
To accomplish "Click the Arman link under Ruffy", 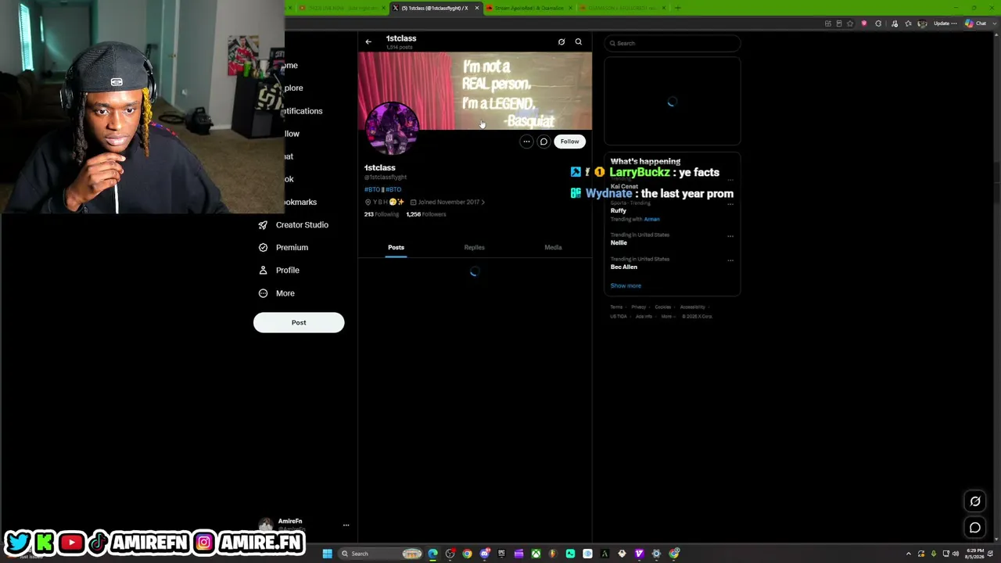I will pyautogui.click(x=651, y=219).
